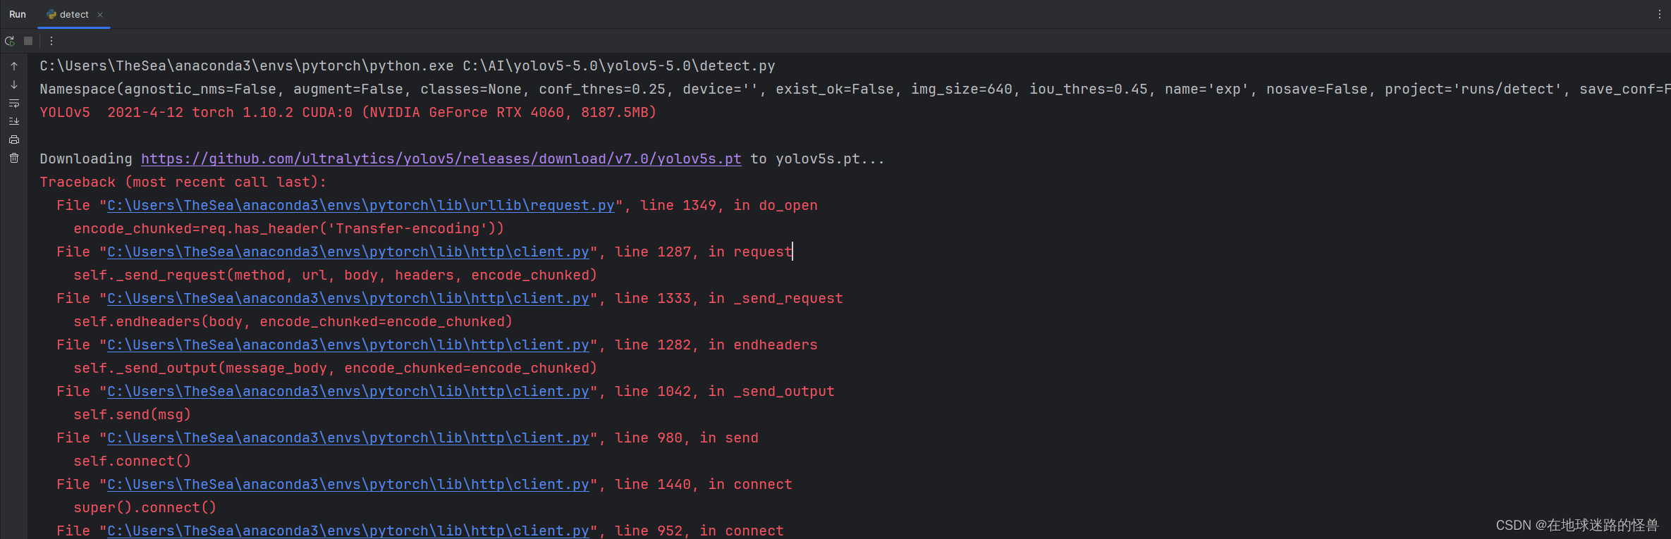Open more actions next to stop button
The width and height of the screenshot is (1671, 539).
click(51, 41)
